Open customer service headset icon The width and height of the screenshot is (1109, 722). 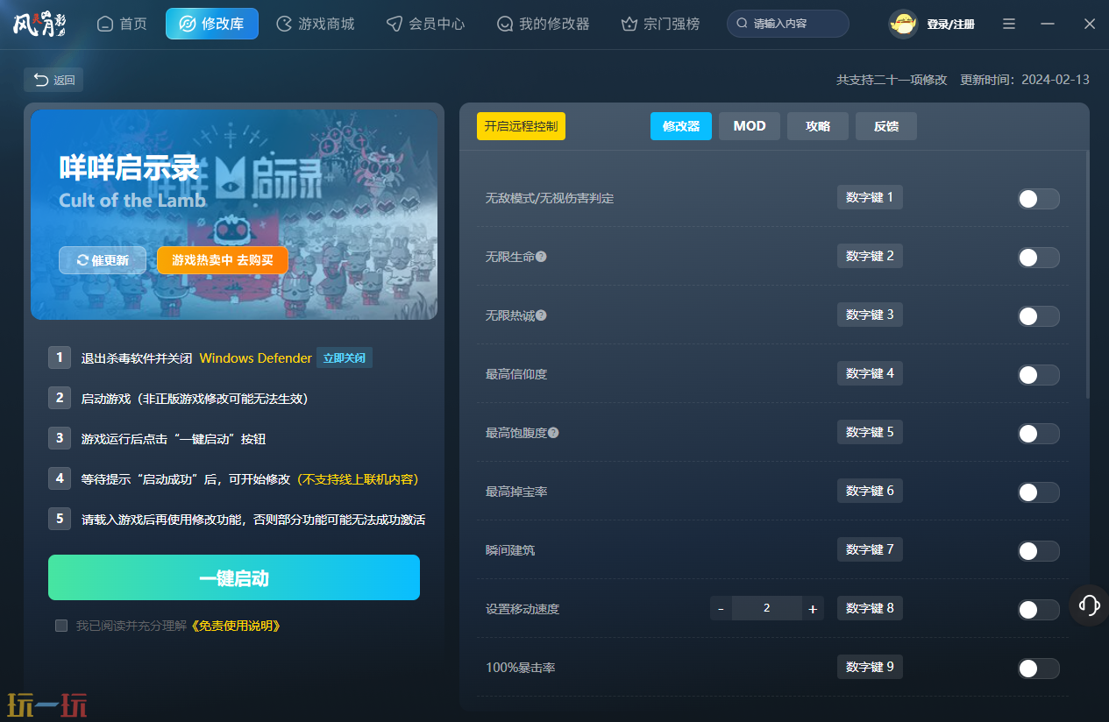[1090, 605]
